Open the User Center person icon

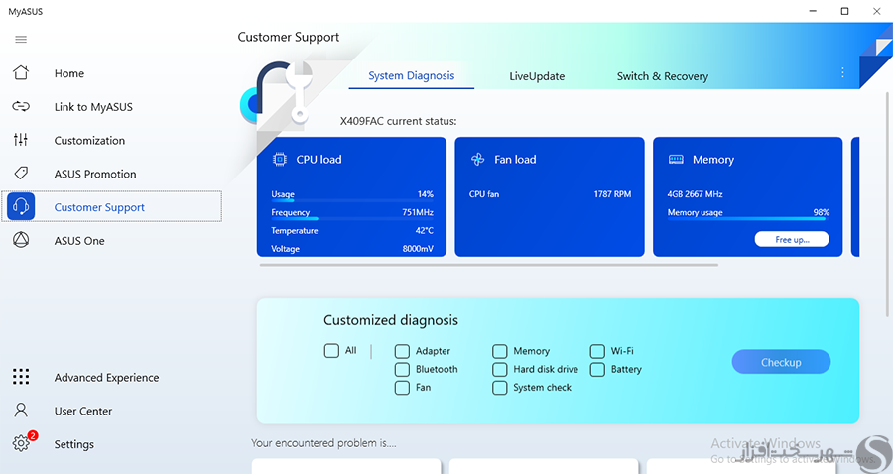click(x=21, y=411)
